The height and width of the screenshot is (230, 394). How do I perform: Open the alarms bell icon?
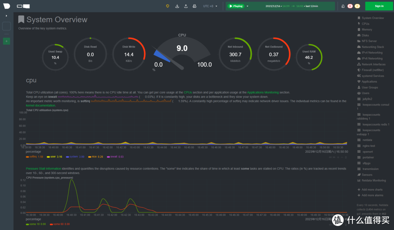point(343,6)
